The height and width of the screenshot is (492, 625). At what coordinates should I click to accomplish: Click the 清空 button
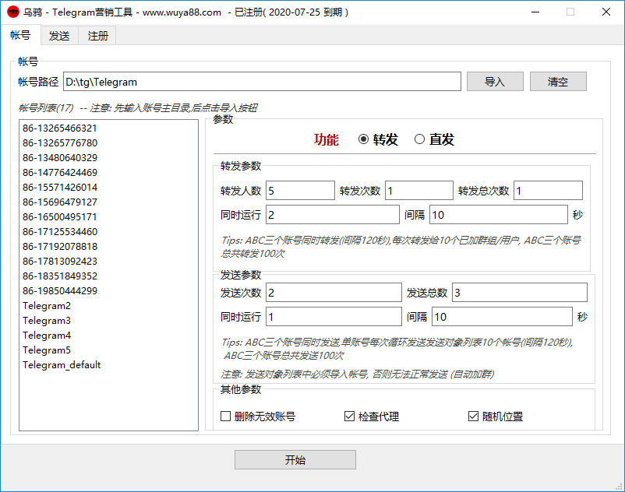click(558, 82)
